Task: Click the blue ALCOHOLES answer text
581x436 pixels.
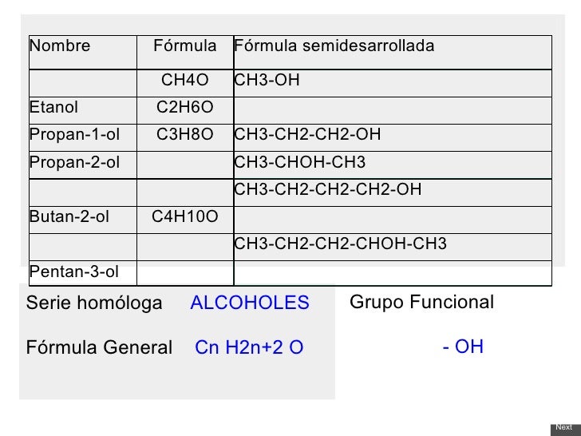Action: (250, 303)
